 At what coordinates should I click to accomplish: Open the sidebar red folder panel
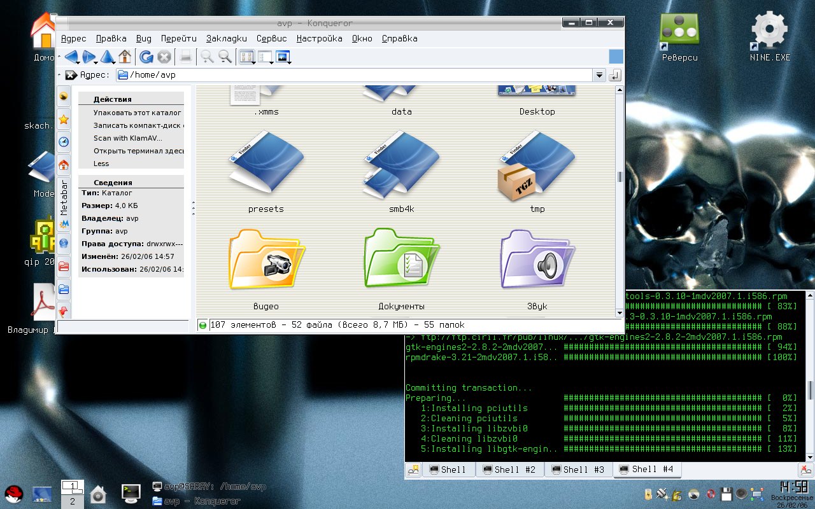tap(64, 266)
